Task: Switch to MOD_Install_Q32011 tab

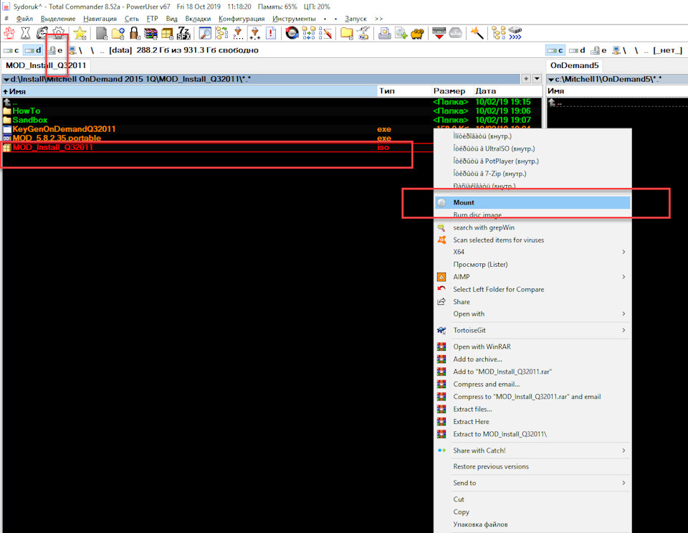Action: 46,65
